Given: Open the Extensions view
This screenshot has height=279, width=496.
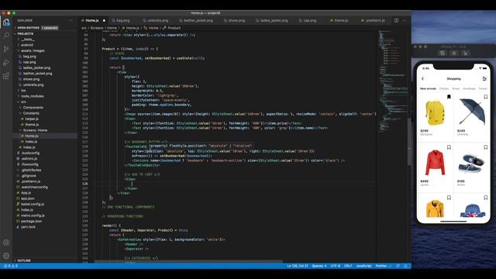Looking at the screenshot, I should [6, 76].
